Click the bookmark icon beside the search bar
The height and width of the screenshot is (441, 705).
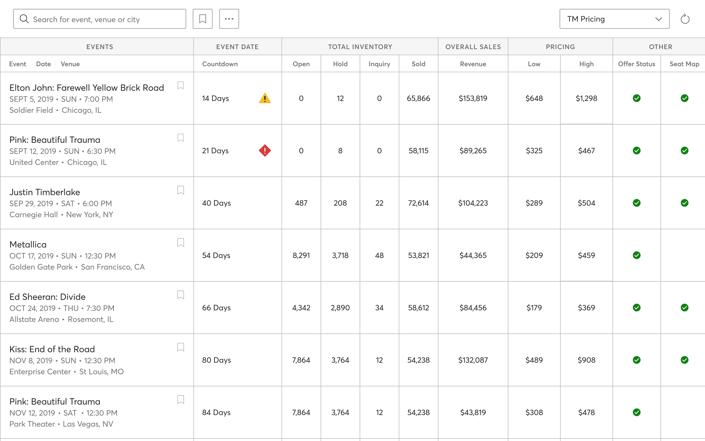[202, 19]
